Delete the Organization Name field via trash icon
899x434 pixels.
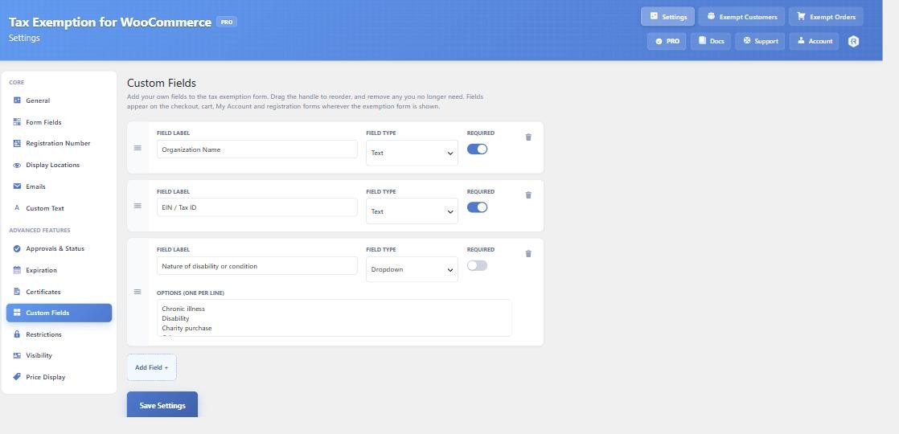(528, 137)
